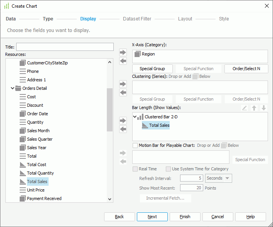
Task: Open the Dataset Filter step
Action: click(x=137, y=19)
